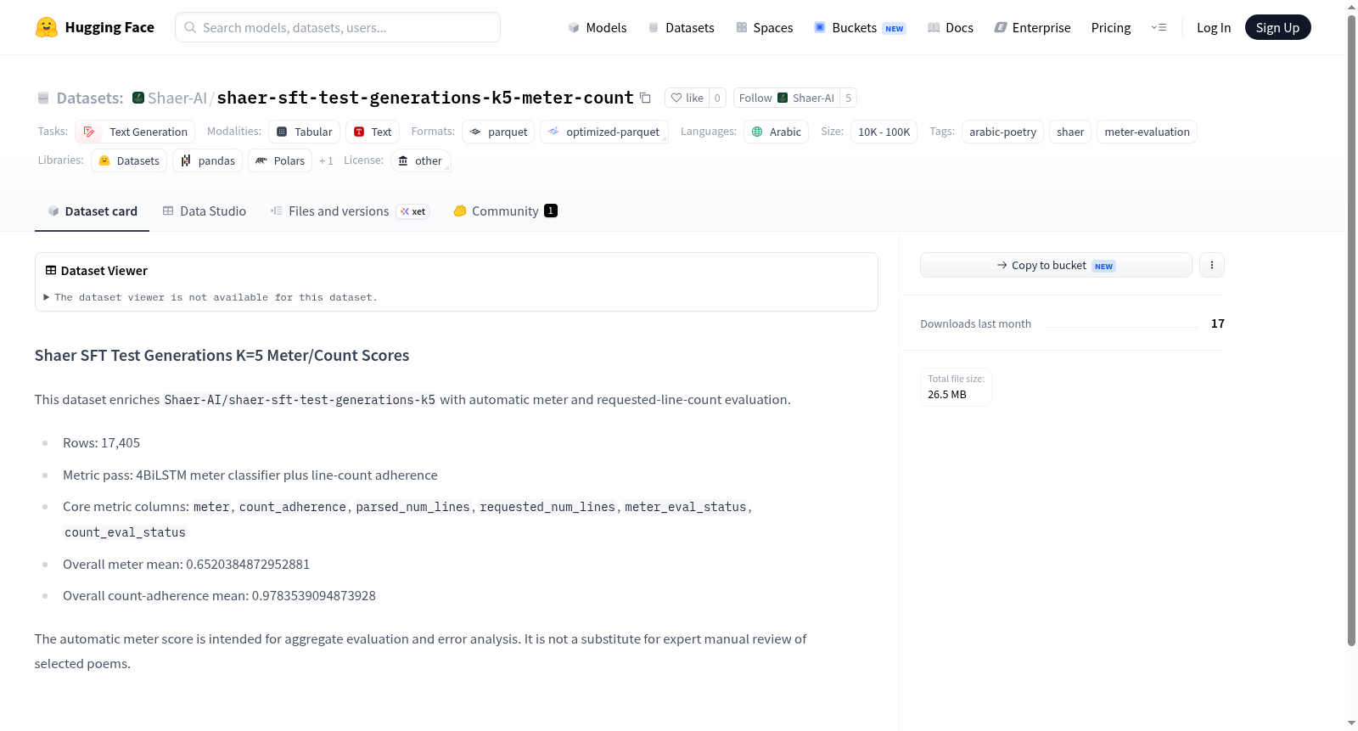Click the Total file size 26.5 MB box
The image size is (1358, 731).
956,387
